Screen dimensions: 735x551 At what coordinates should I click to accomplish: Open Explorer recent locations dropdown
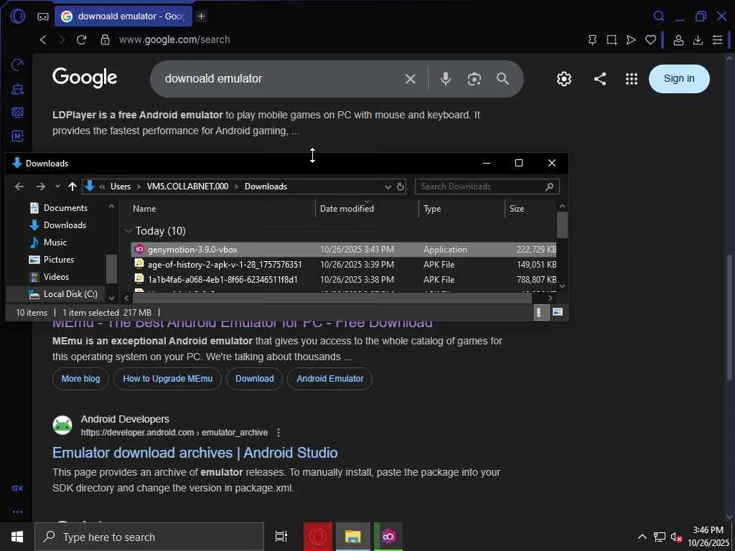(x=57, y=187)
